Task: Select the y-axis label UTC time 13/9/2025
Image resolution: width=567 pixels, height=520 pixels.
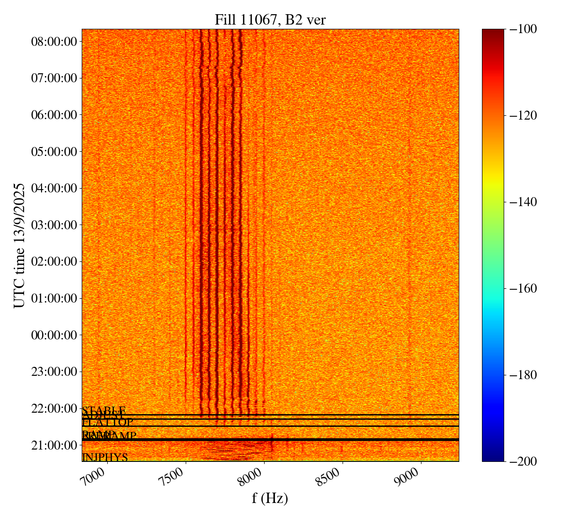Action: click(x=19, y=245)
